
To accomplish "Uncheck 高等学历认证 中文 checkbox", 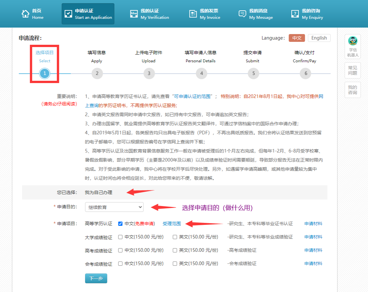I will point(120,224).
